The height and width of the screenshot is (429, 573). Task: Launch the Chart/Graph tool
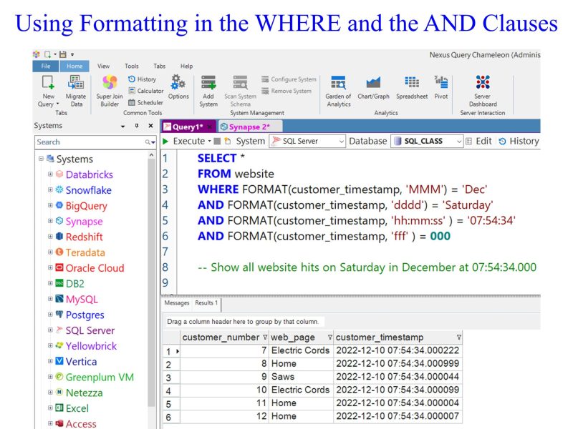(373, 87)
